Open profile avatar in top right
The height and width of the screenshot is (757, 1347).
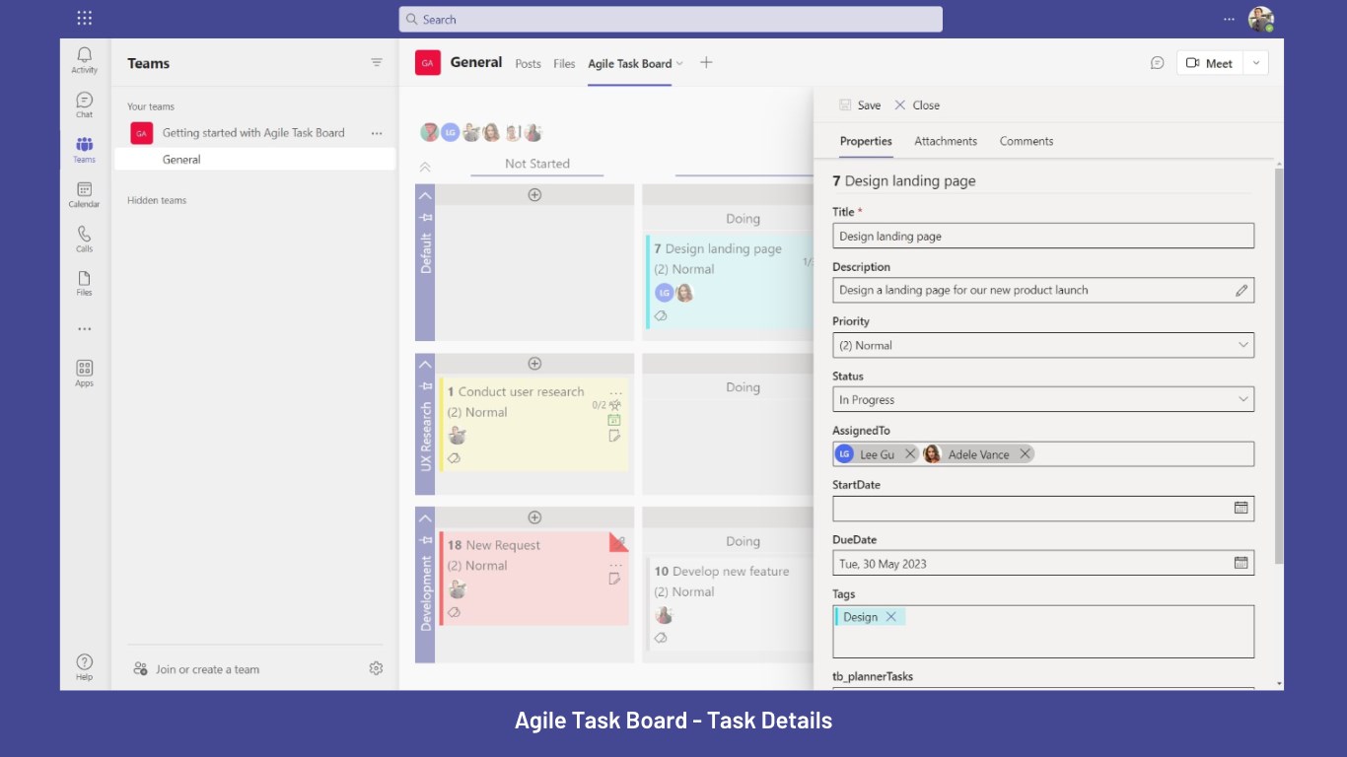tap(1260, 19)
